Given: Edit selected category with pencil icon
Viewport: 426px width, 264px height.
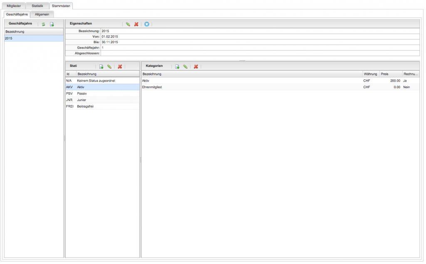Looking at the screenshot, I should (x=185, y=67).
